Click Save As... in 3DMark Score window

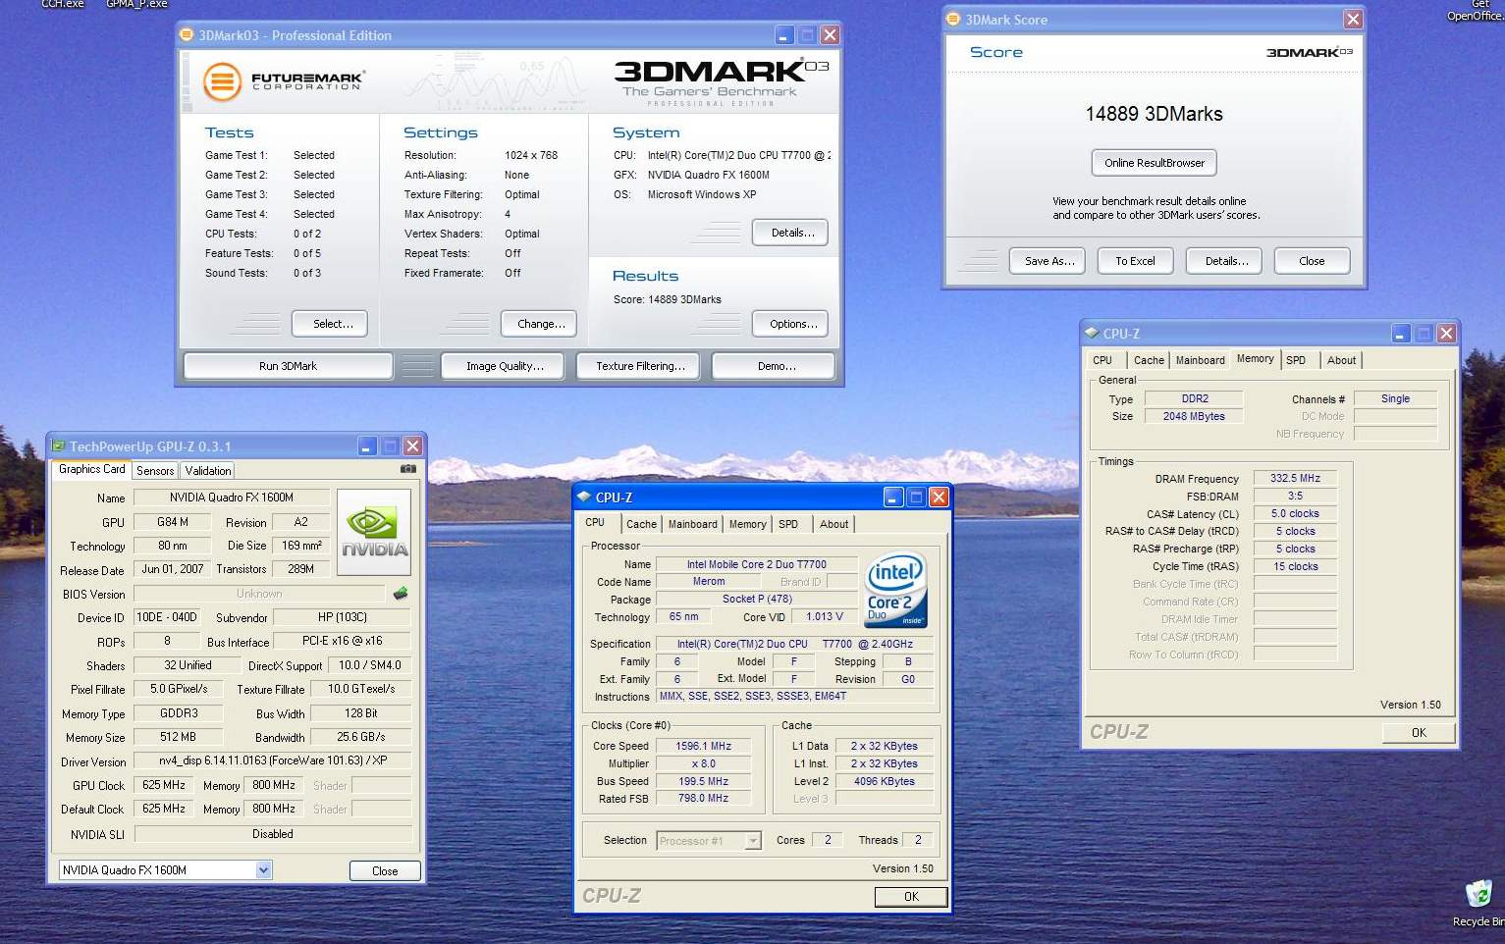point(1048,261)
